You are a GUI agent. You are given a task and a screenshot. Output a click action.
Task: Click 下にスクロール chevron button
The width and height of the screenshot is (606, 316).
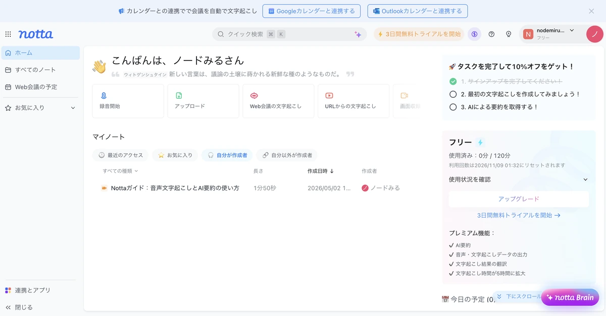tap(518, 297)
